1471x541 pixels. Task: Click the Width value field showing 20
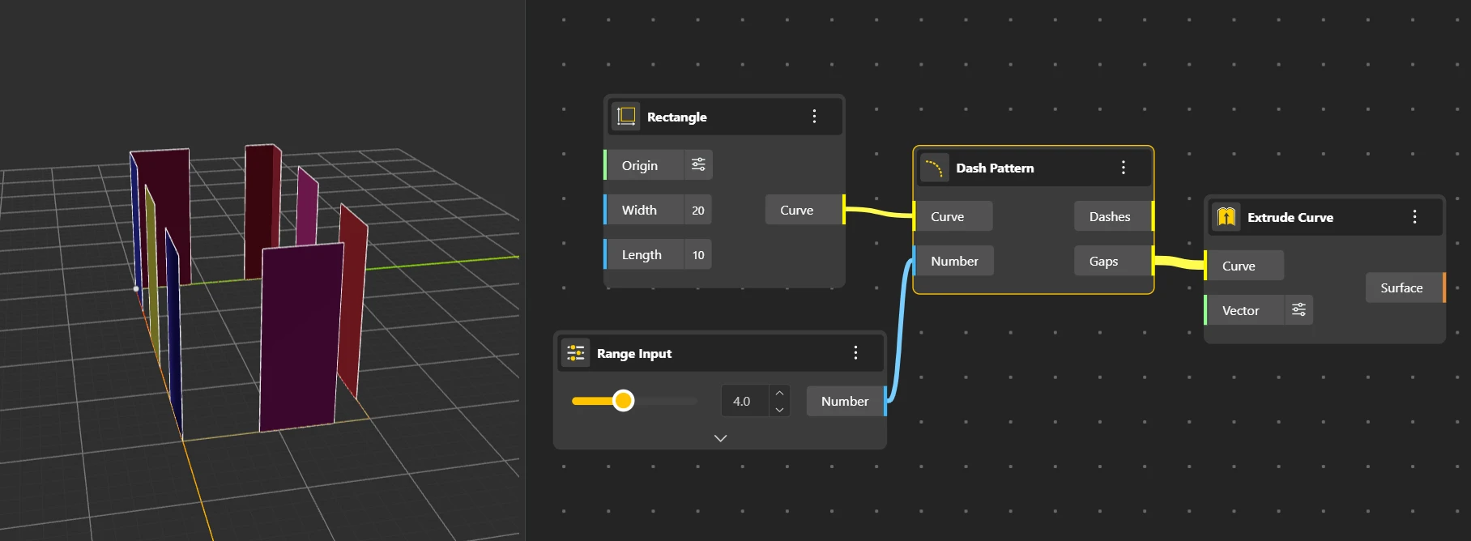click(x=697, y=210)
